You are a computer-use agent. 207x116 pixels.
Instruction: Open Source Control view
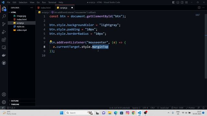pyautogui.click(x=4, y=24)
